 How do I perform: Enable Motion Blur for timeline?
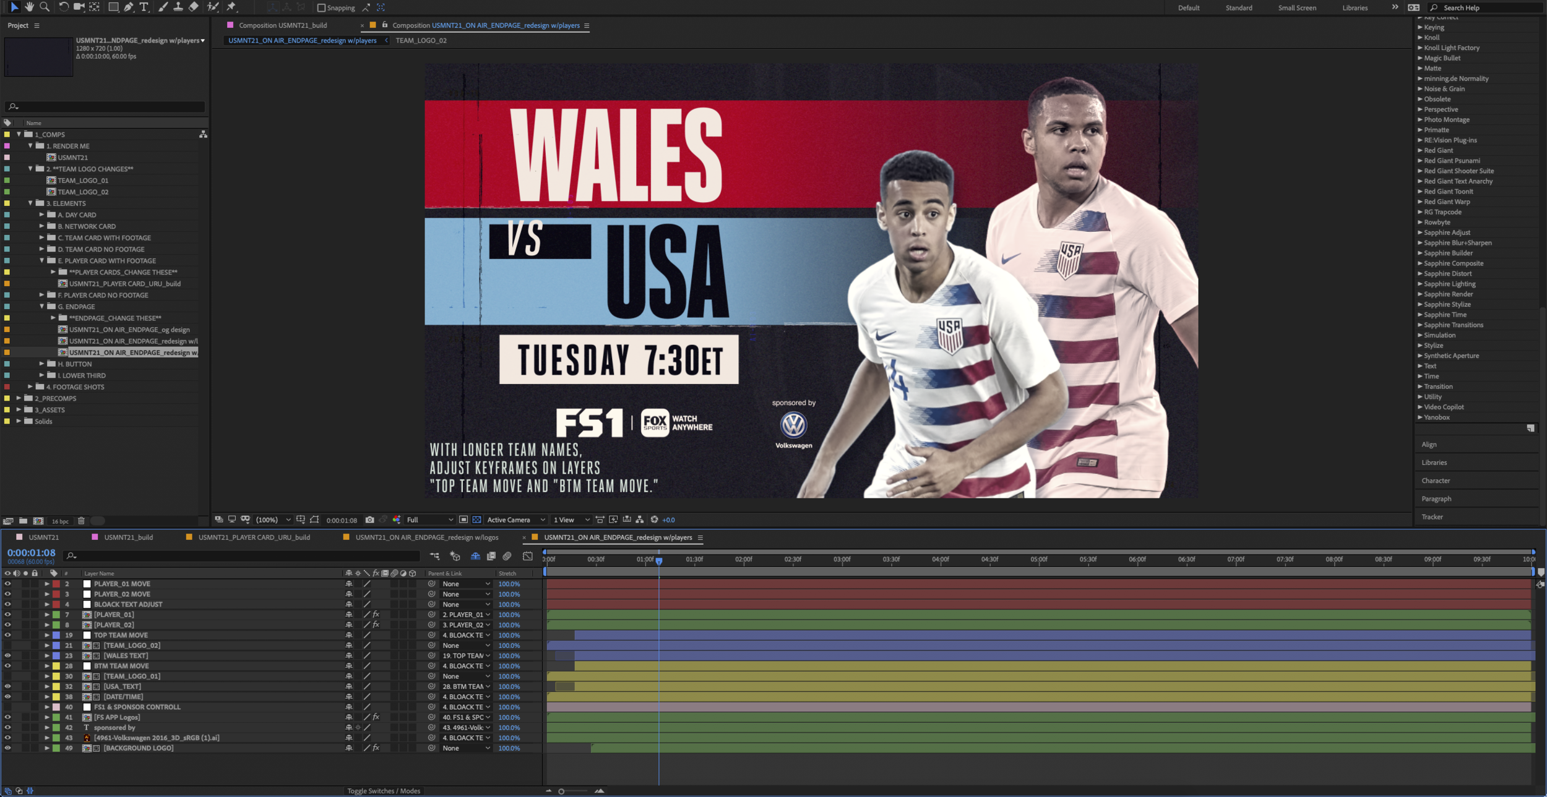coord(507,556)
